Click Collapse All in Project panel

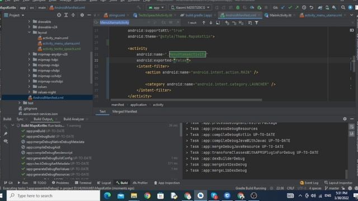coord(73,15)
